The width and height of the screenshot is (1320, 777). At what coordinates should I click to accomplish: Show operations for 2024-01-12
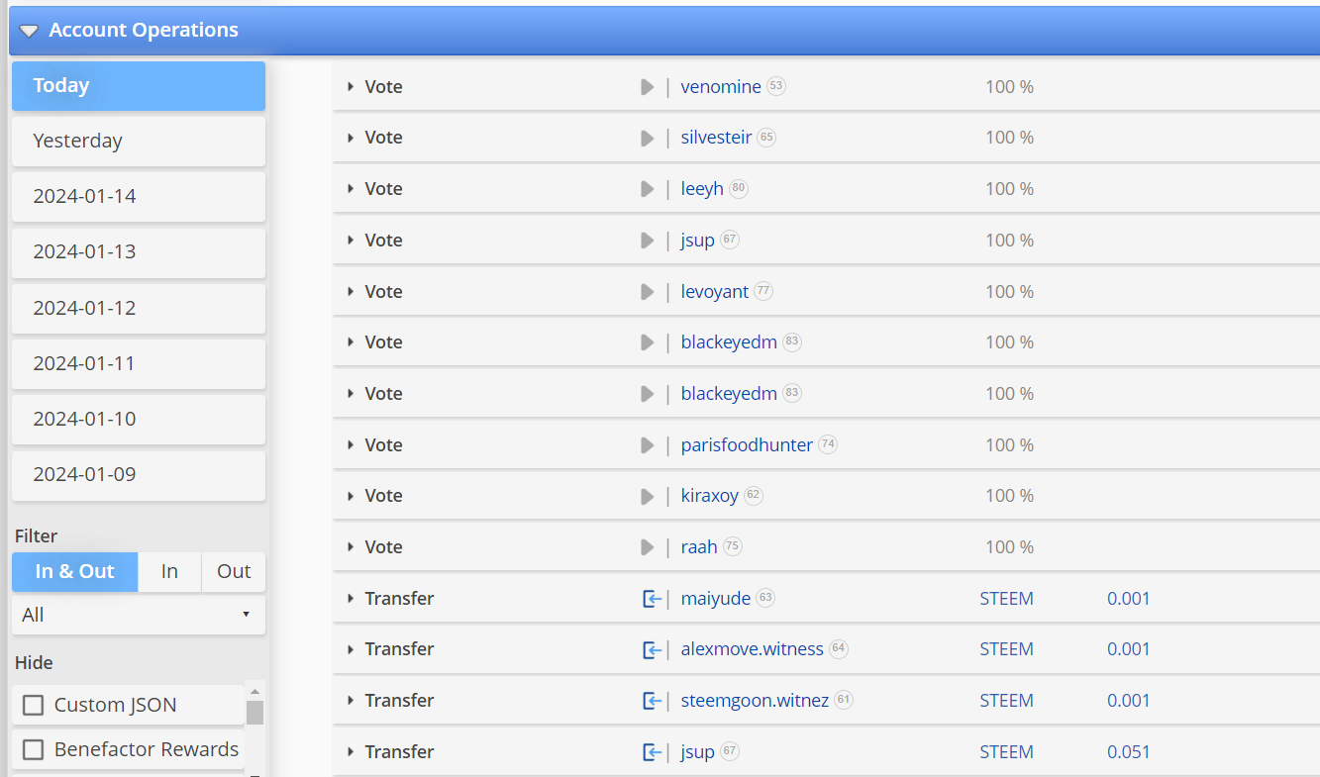tap(139, 309)
